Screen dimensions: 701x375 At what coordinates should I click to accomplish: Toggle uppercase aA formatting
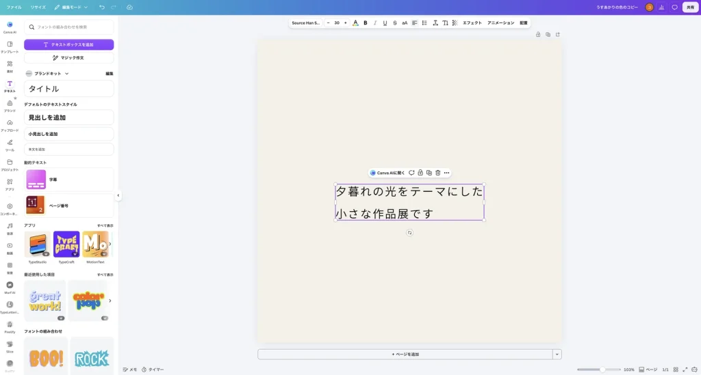[x=405, y=23]
